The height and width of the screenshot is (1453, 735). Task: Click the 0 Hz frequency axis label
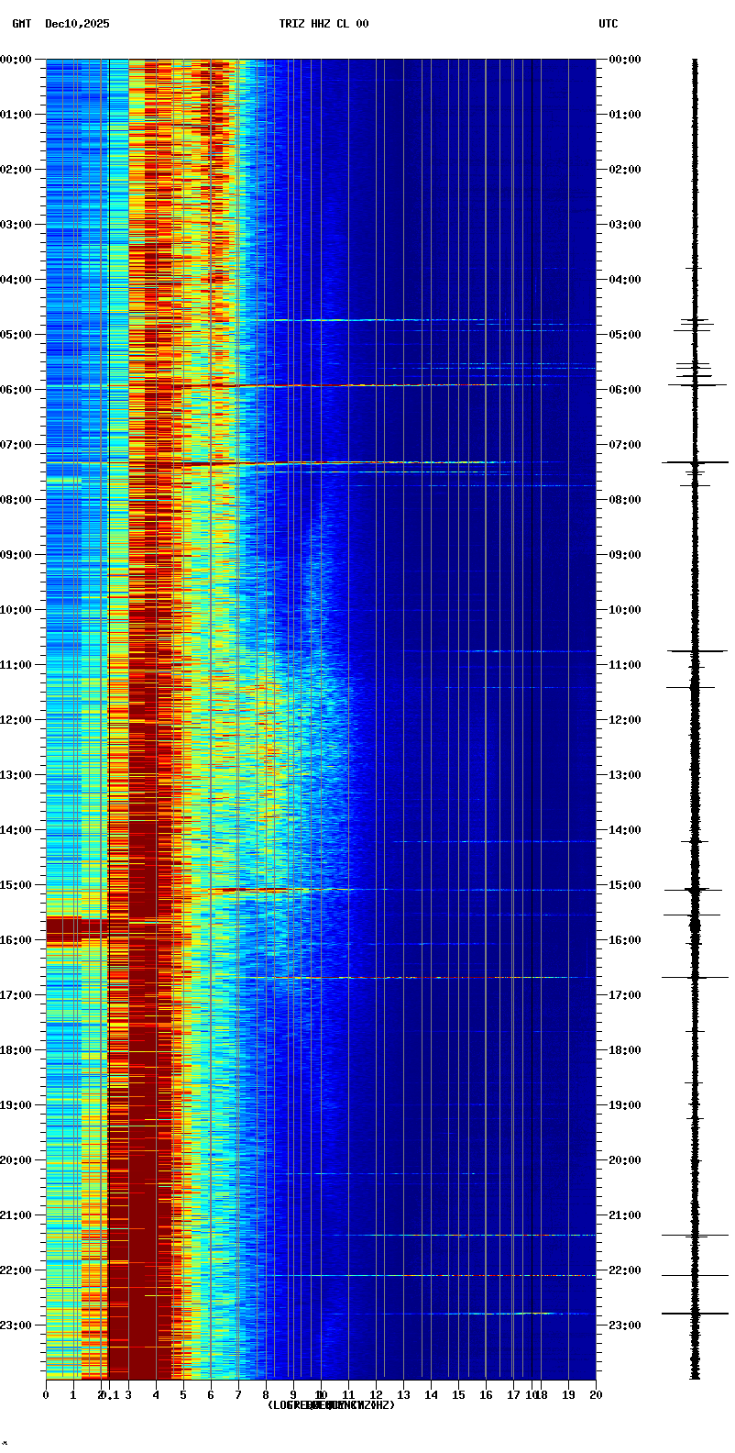pos(46,1395)
